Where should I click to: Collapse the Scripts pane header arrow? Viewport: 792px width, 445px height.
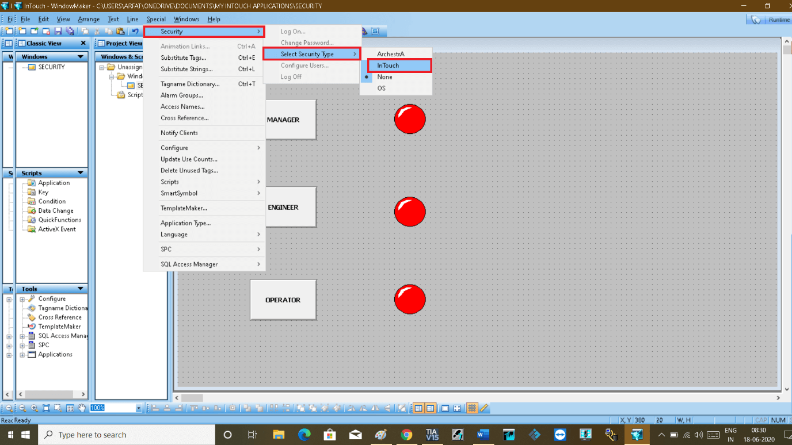tap(81, 173)
